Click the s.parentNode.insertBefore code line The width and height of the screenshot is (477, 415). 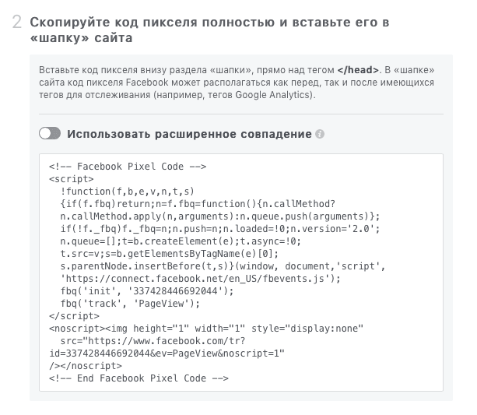point(223,266)
